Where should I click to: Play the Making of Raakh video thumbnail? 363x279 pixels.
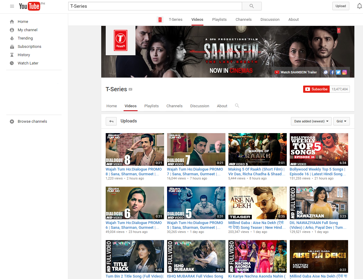click(258, 149)
